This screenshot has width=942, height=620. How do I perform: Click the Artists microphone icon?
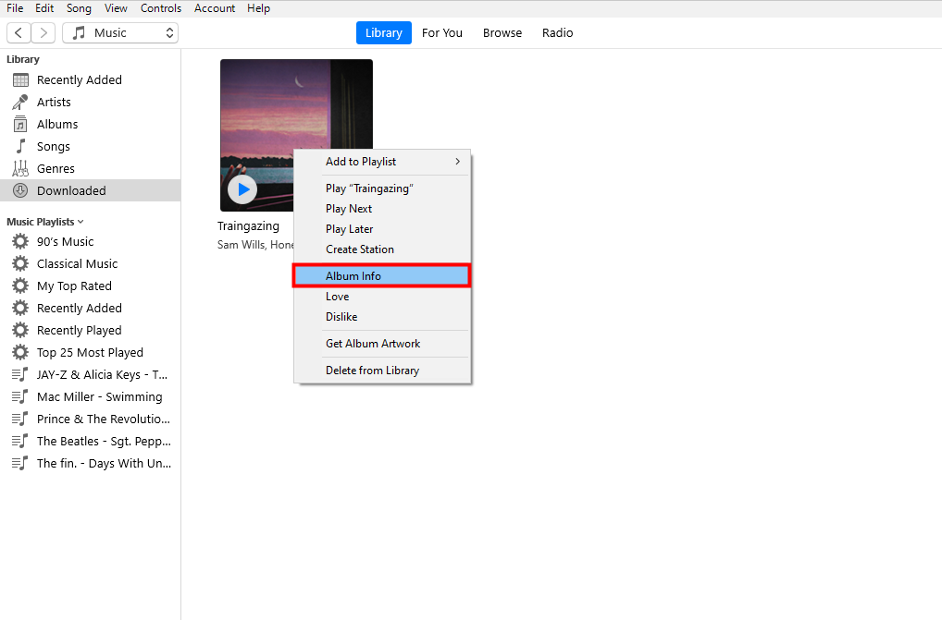tap(20, 102)
